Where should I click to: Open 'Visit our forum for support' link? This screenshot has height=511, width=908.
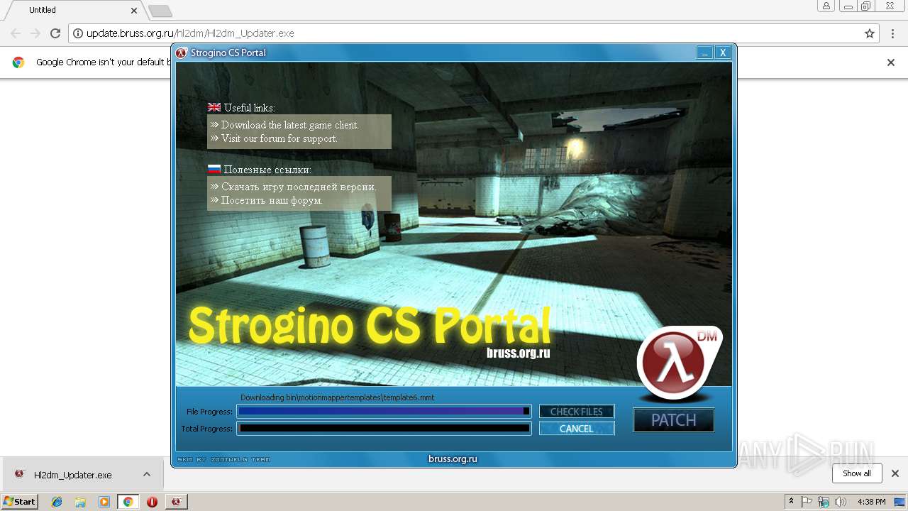tap(279, 138)
